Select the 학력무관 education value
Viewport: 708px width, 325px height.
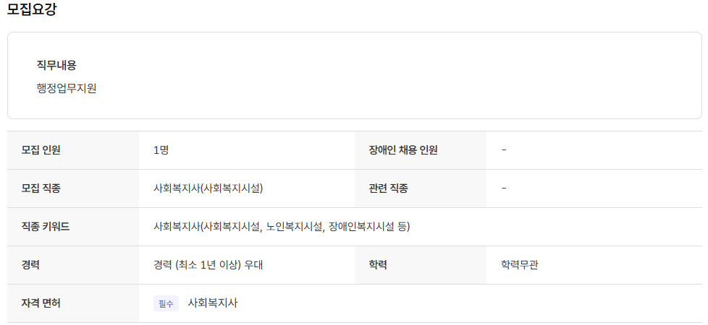pyautogui.click(x=519, y=265)
